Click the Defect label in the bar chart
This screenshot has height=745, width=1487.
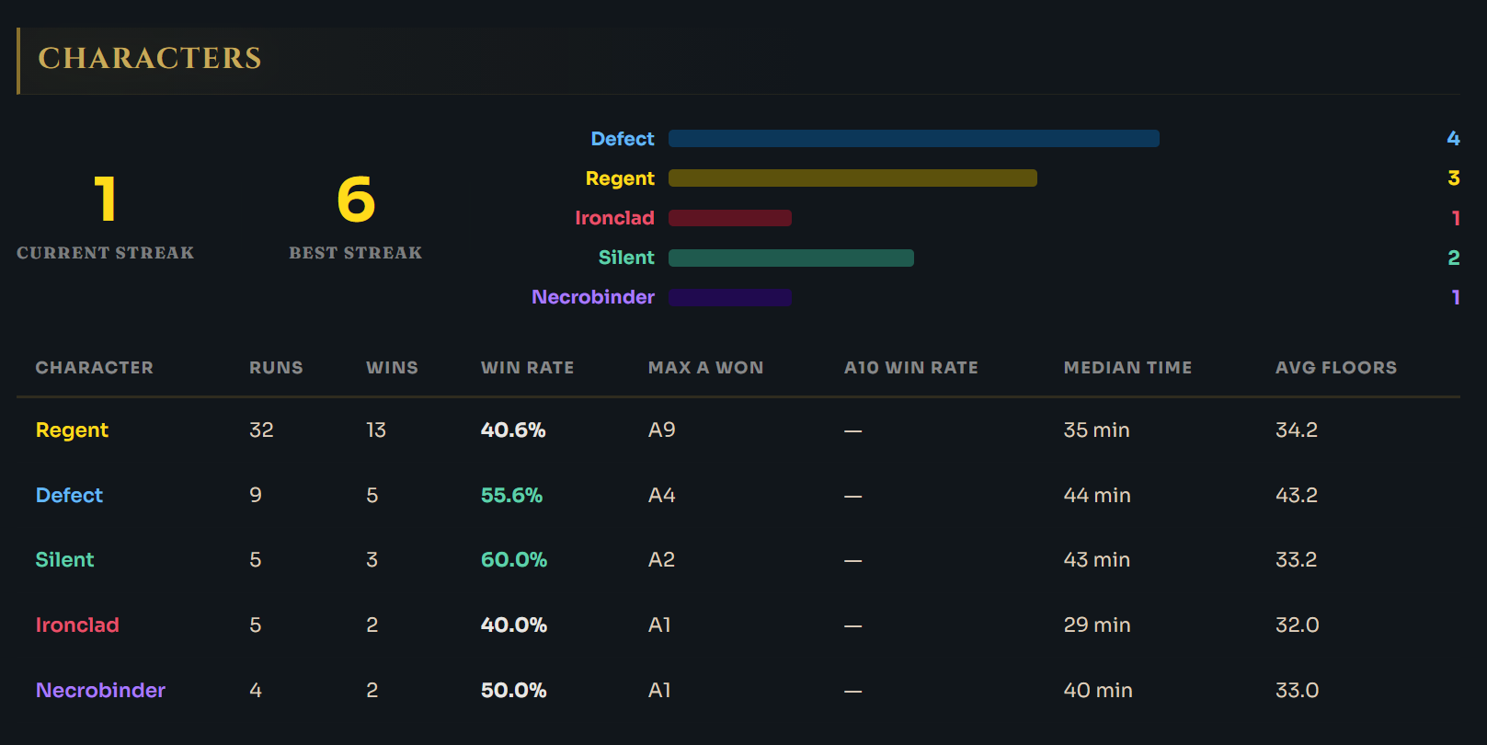click(623, 139)
